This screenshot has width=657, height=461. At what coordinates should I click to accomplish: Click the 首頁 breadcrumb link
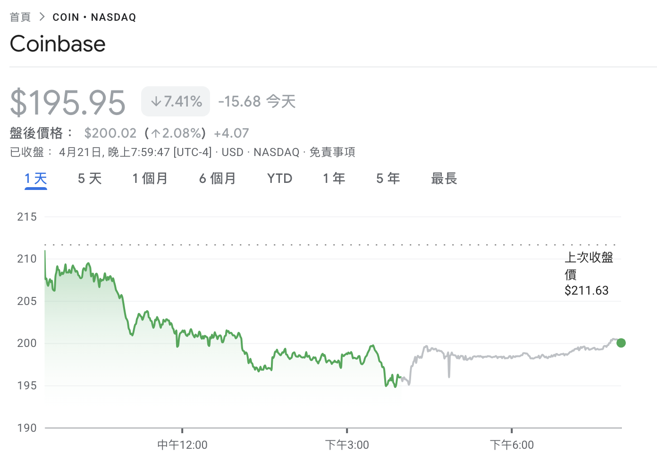[20, 17]
